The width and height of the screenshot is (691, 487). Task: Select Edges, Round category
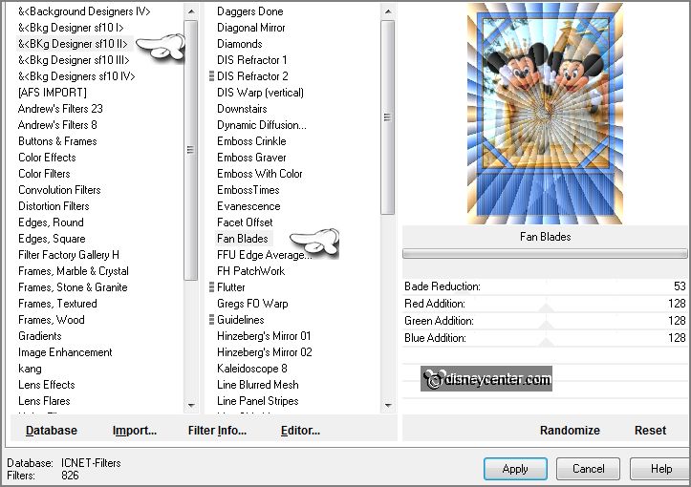click(51, 222)
